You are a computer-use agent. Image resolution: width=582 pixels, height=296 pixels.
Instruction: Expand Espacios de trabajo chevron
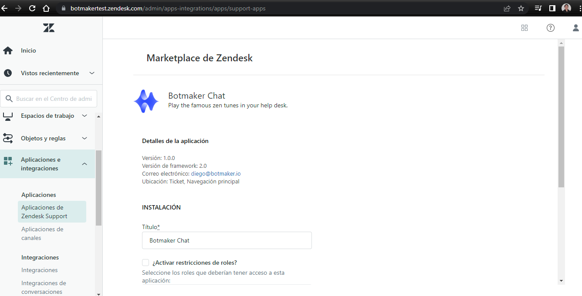pyautogui.click(x=85, y=116)
